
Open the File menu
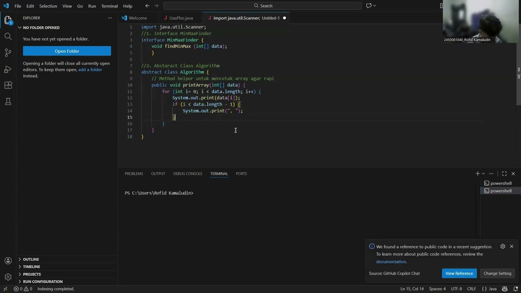(x=18, y=6)
